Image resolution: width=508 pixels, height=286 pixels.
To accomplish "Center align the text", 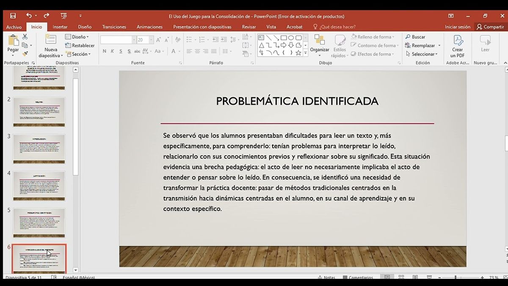I will (x=197, y=52).
